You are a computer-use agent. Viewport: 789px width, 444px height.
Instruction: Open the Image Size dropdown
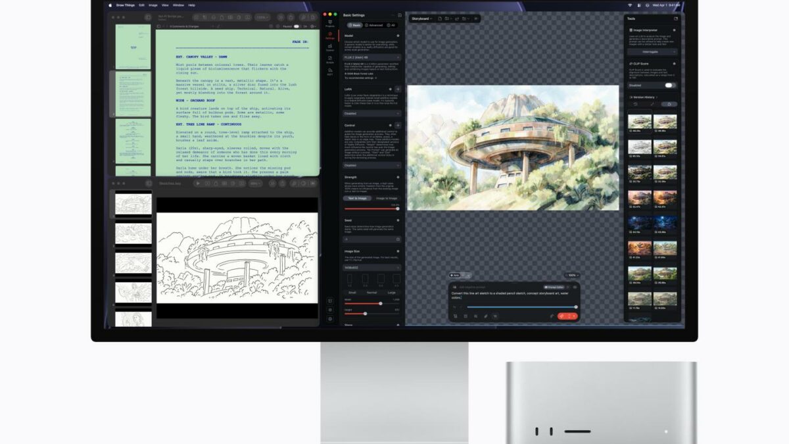coord(371,268)
